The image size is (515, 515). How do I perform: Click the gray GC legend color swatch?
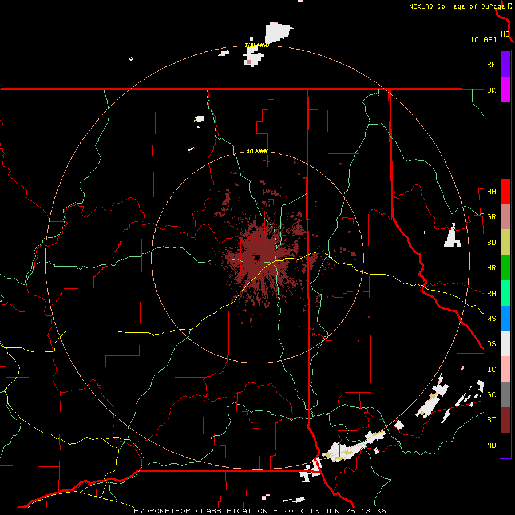coord(505,394)
